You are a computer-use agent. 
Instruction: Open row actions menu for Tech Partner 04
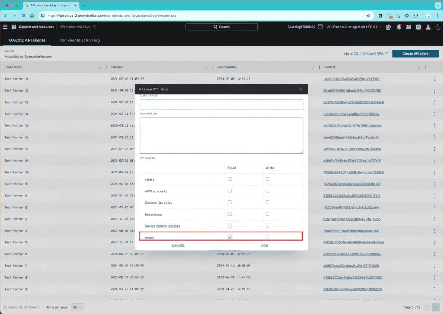tap(434, 114)
